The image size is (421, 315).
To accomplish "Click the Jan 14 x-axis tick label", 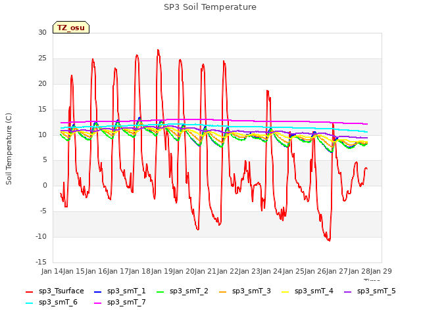I will (52, 271).
